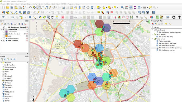Open Select Features tool dropdown arrow

[x=101, y=8]
